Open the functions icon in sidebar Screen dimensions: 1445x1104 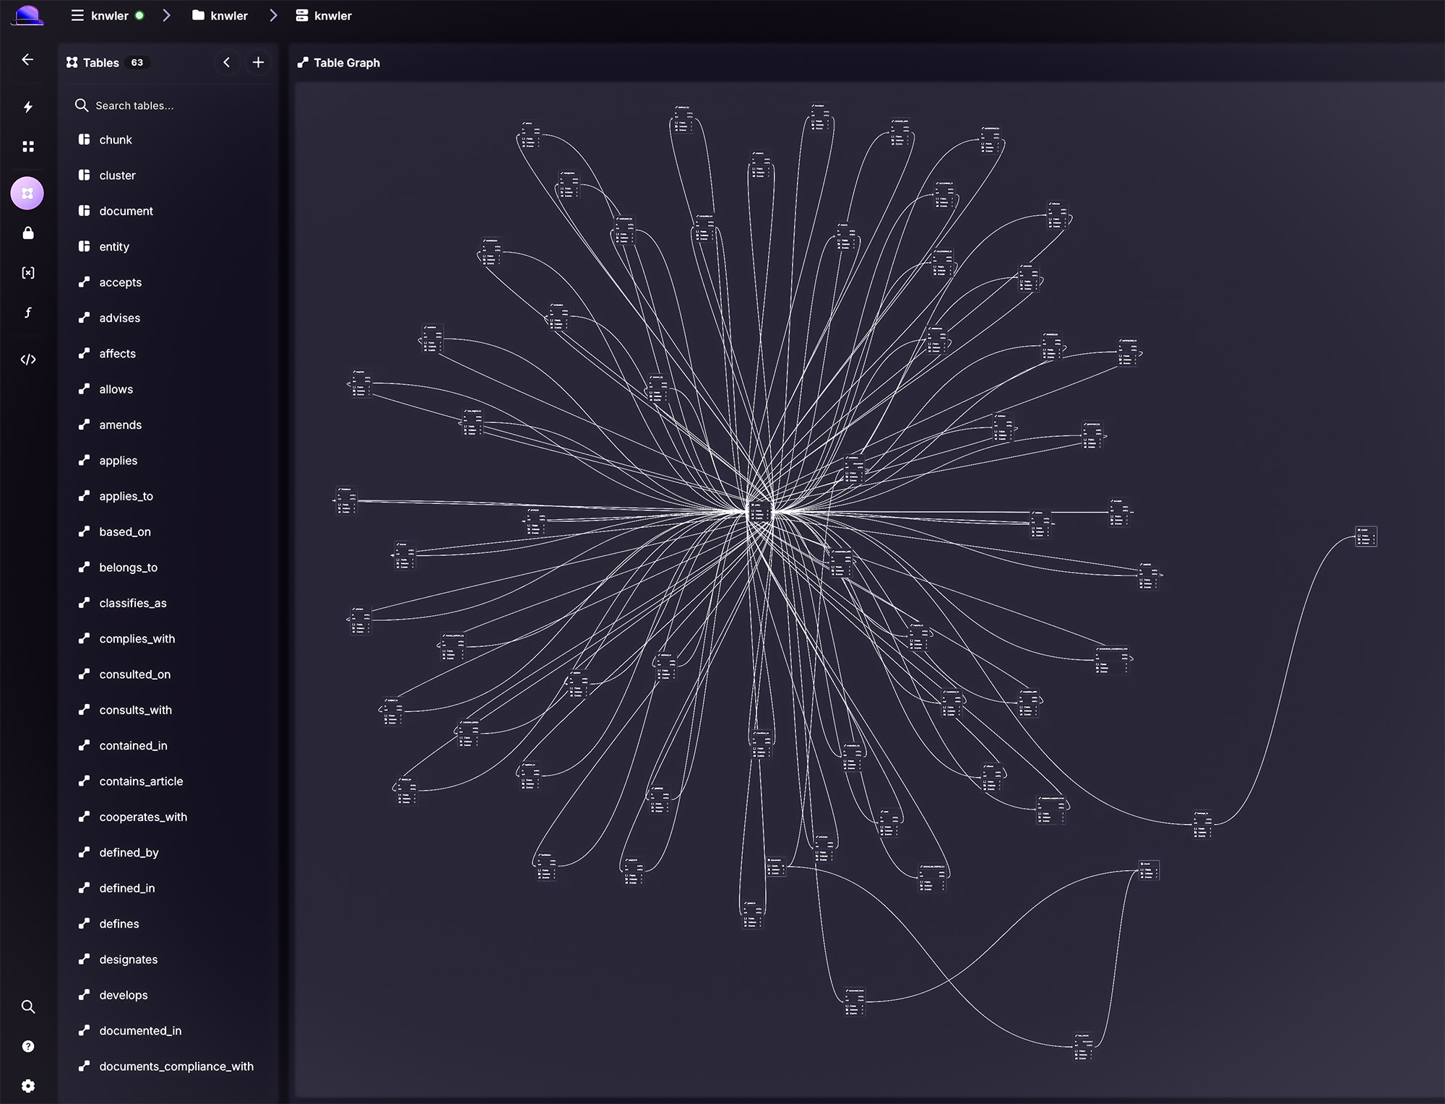tap(27, 313)
